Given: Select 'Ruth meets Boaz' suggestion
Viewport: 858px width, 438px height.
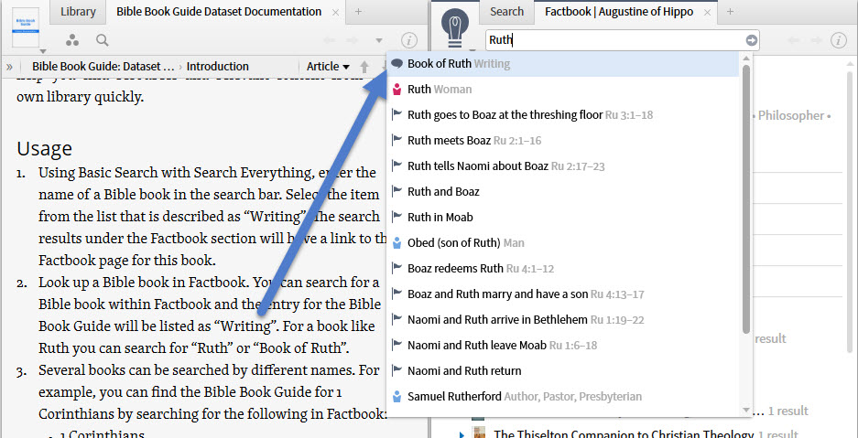Looking at the screenshot, I should (x=564, y=140).
